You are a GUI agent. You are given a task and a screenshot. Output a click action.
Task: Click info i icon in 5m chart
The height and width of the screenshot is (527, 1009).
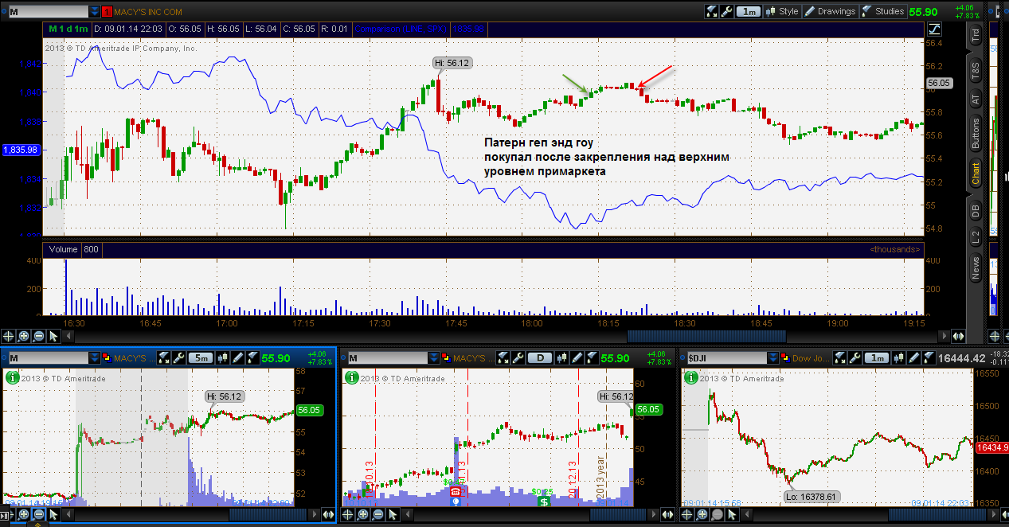11,378
